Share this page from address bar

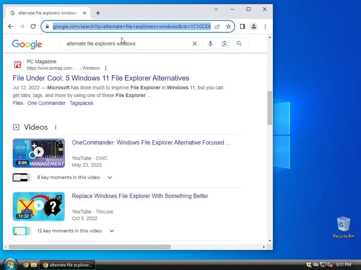pos(217,26)
